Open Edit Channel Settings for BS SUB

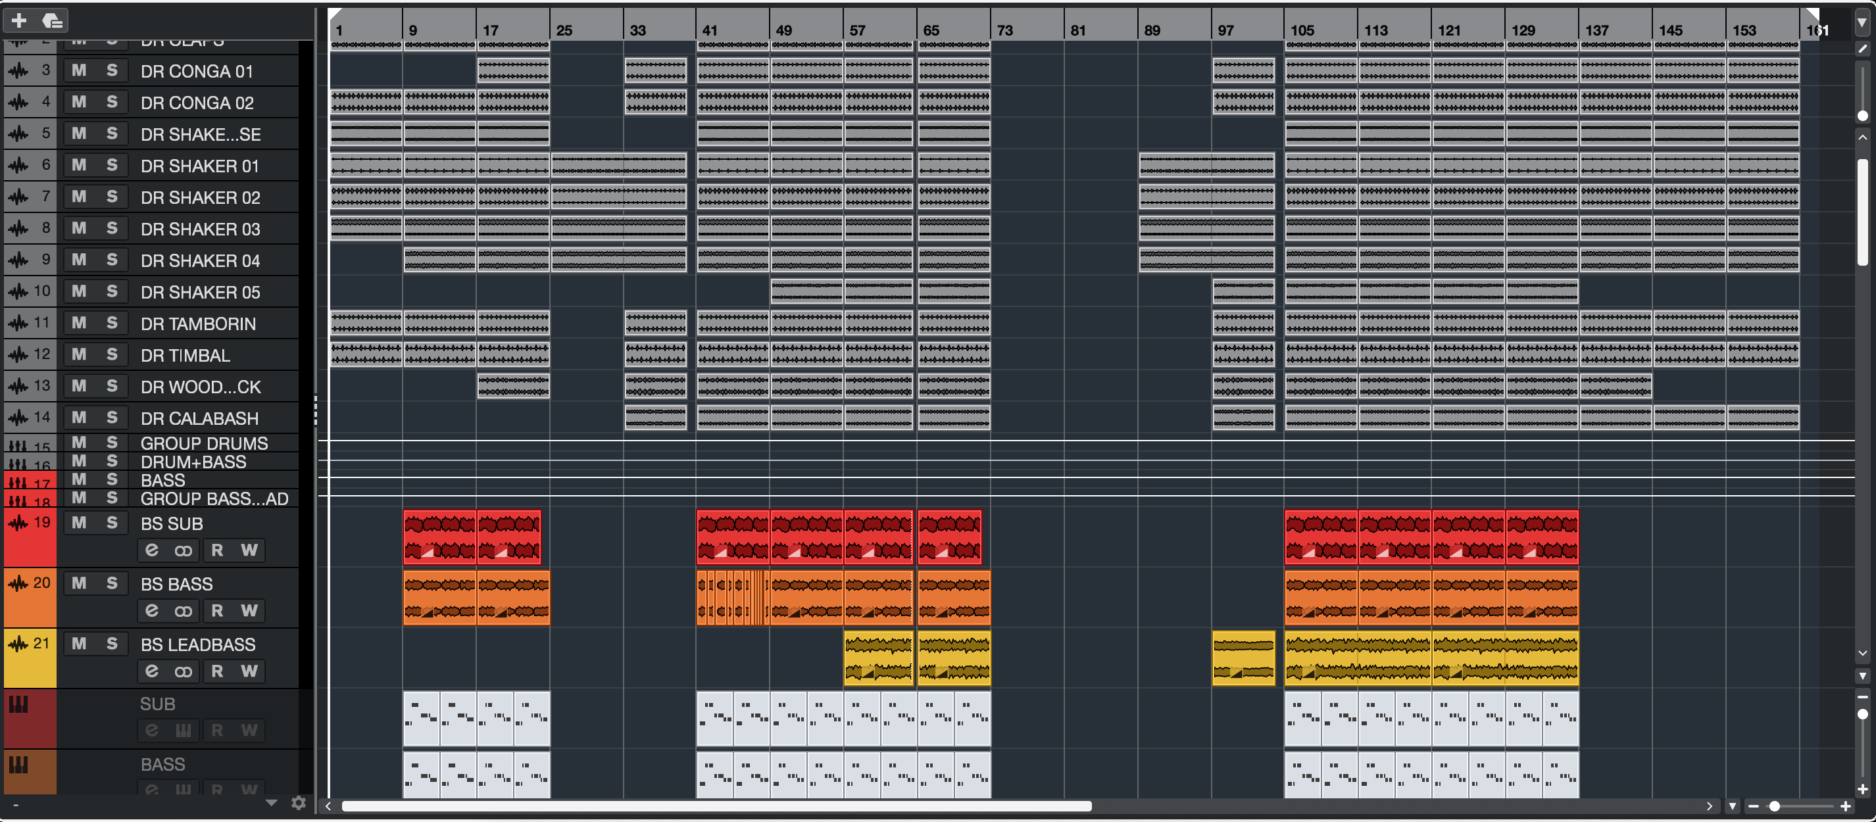point(151,550)
